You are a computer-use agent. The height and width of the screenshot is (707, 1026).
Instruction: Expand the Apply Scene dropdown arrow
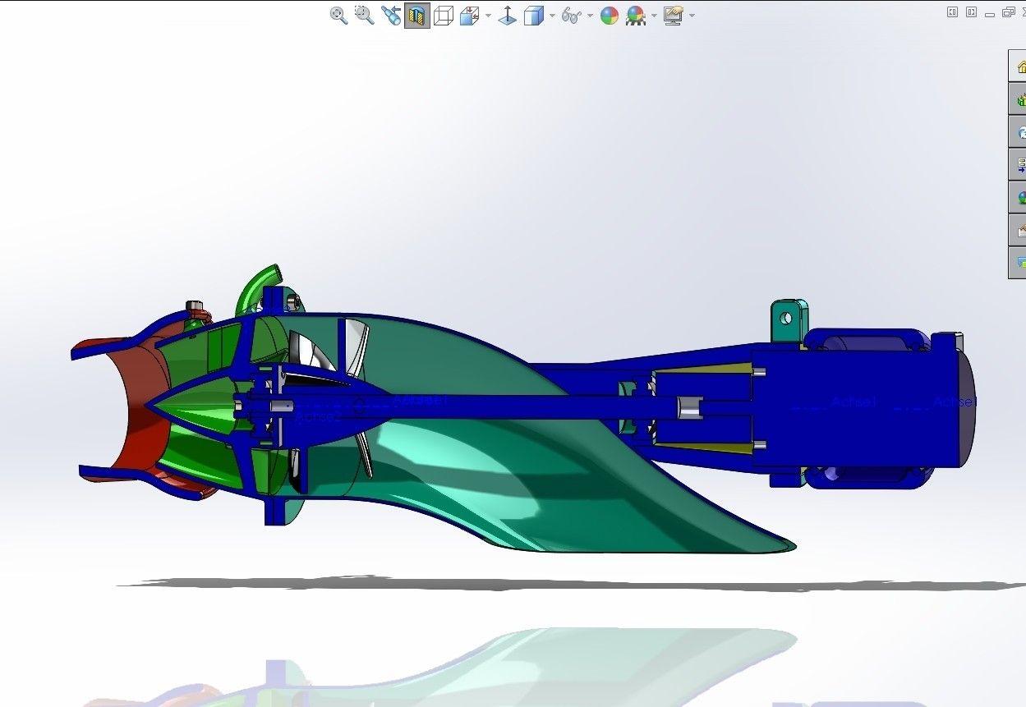[654, 16]
